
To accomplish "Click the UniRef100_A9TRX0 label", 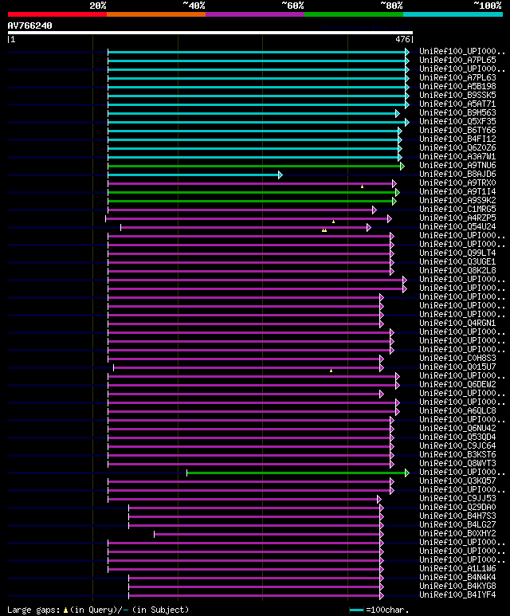I will point(457,183).
